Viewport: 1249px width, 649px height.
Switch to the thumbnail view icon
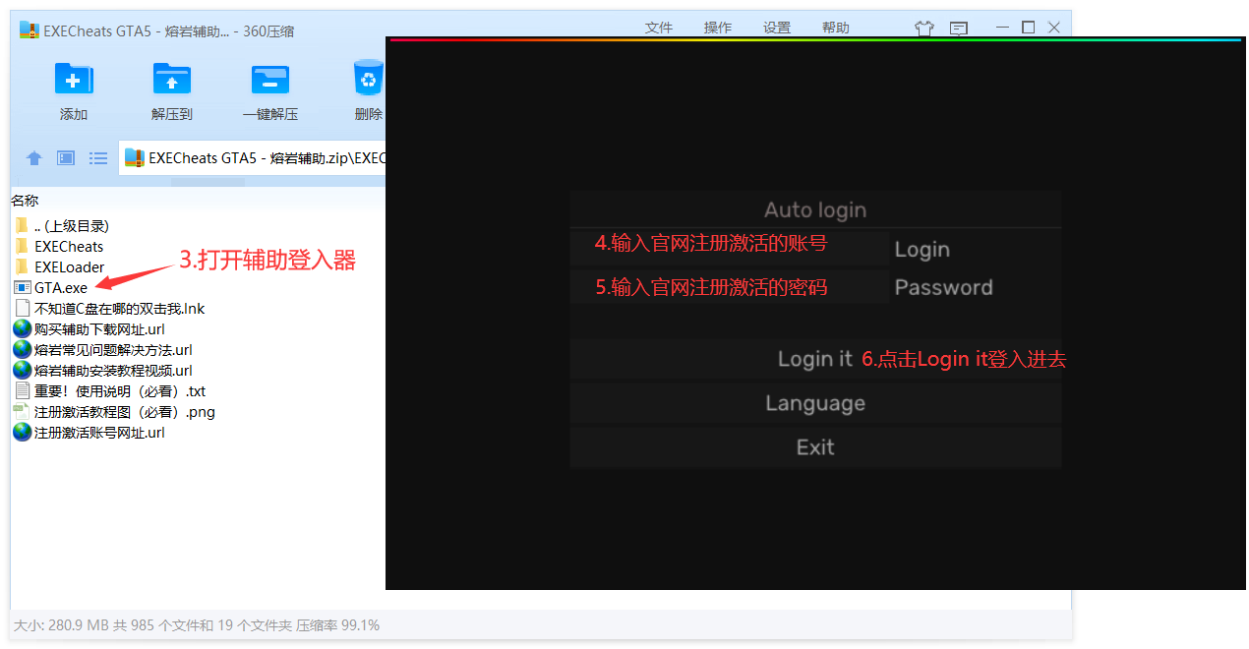pos(66,158)
